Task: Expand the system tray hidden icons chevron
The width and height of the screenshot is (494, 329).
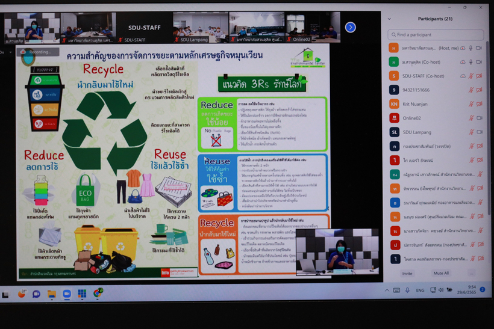Action: click(x=387, y=291)
